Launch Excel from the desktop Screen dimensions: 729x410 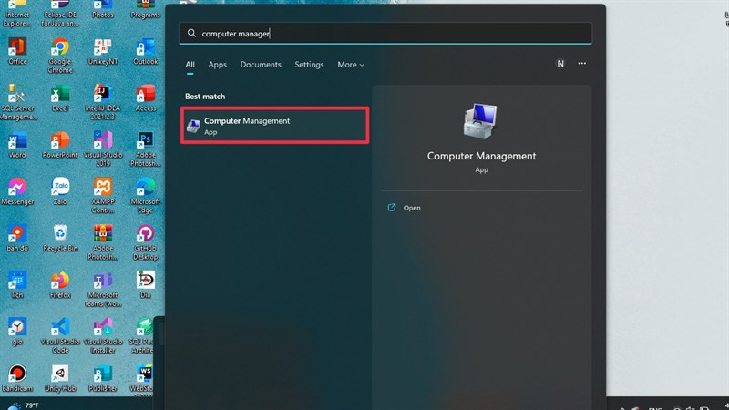point(60,96)
